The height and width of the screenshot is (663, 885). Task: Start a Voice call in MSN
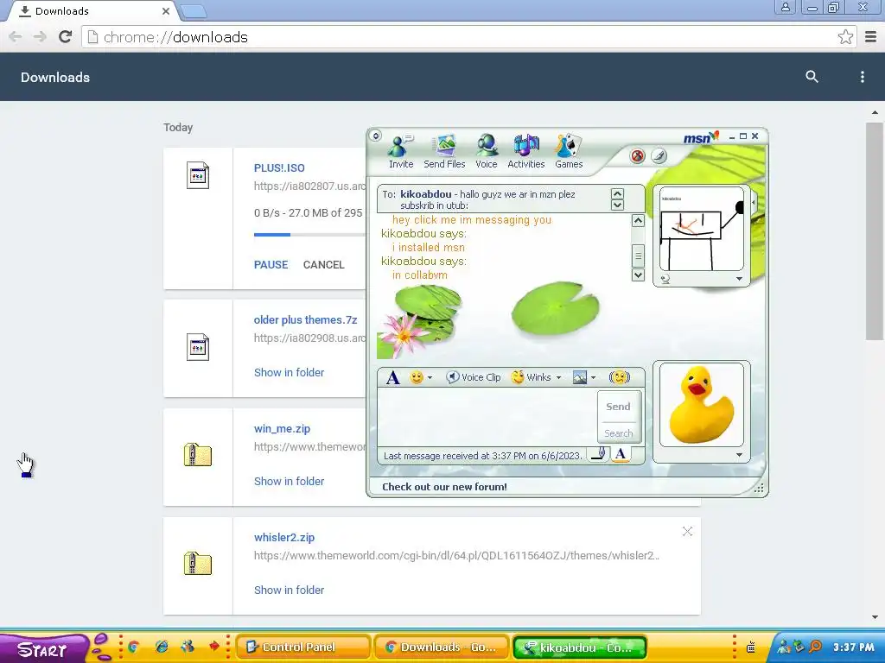tap(486, 152)
